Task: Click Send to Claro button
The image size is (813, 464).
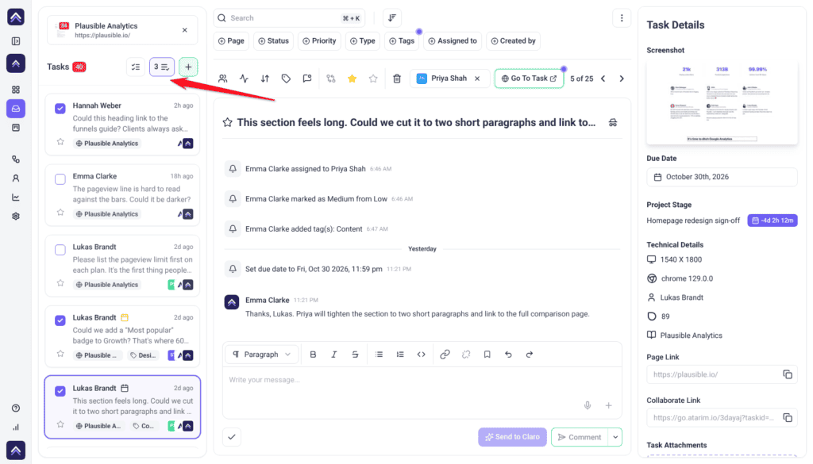Action: pyautogui.click(x=512, y=437)
